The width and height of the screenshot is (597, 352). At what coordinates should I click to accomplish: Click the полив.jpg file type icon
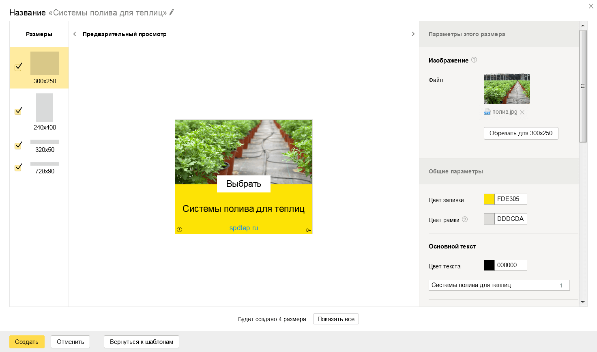(487, 112)
